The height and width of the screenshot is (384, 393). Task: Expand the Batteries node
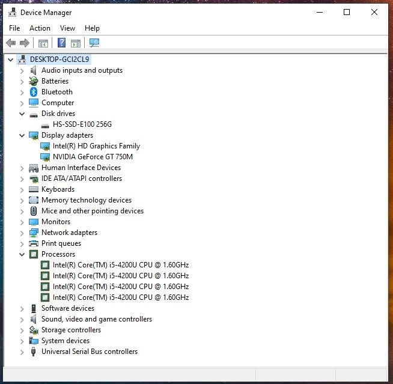(x=22, y=82)
